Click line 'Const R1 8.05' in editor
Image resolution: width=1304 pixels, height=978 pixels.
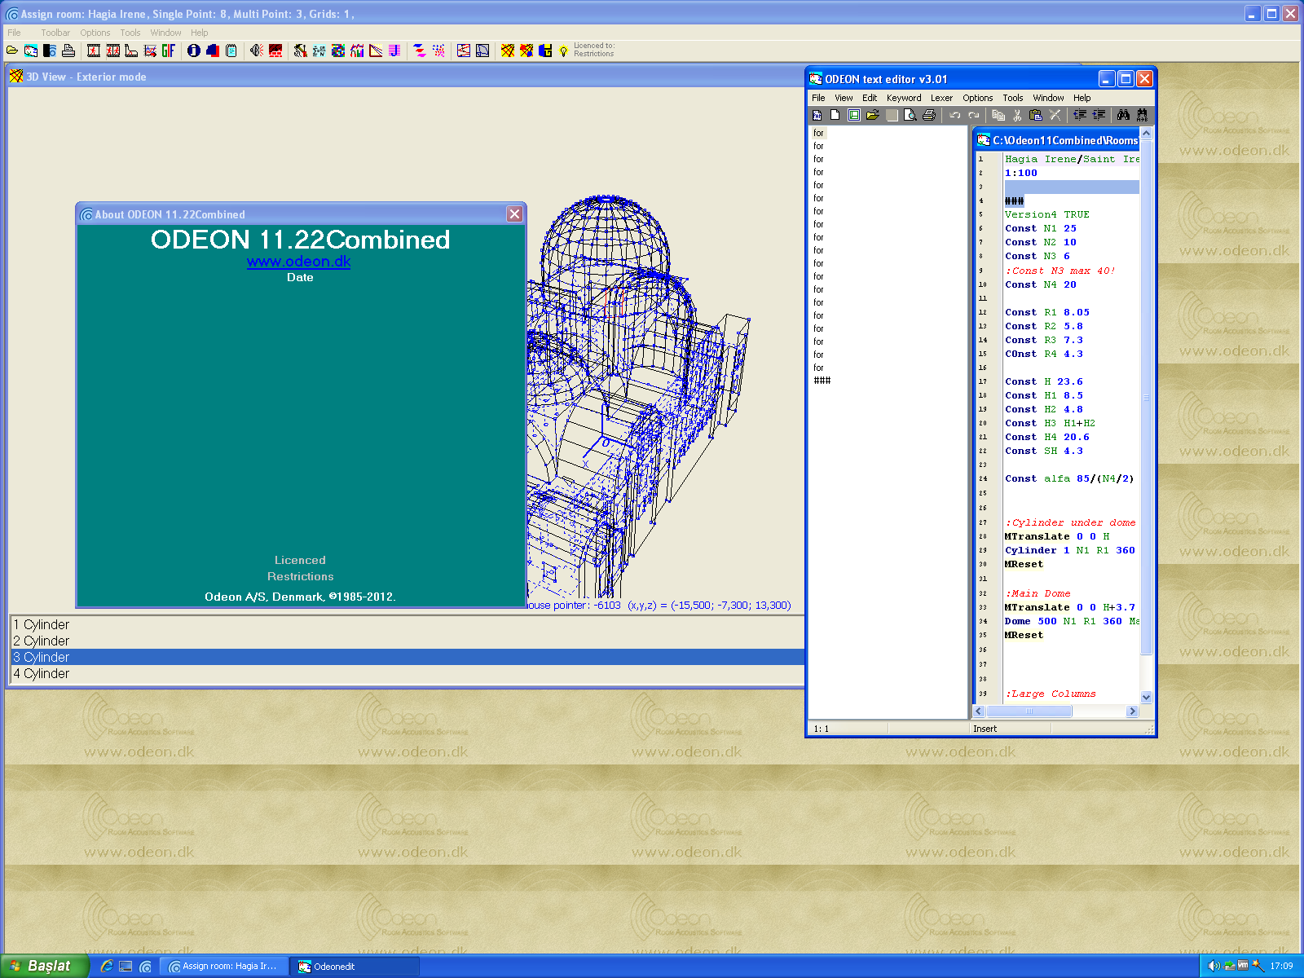[1046, 312]
